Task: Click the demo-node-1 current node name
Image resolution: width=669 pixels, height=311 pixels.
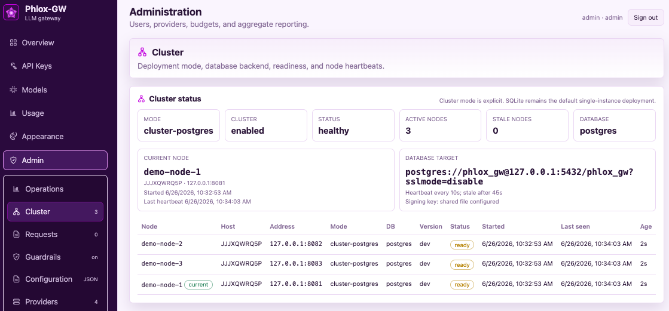Action: tap(172, 172)
